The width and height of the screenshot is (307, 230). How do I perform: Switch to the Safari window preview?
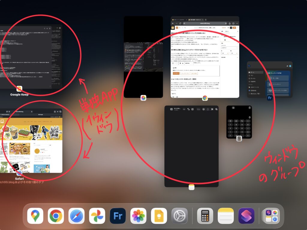[30, 141]
